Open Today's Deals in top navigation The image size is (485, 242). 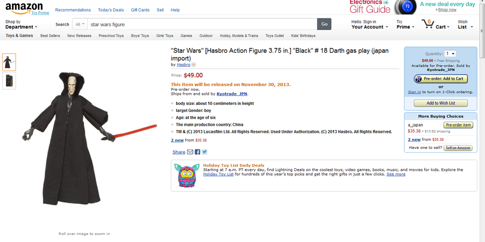(x=111, y=10)
